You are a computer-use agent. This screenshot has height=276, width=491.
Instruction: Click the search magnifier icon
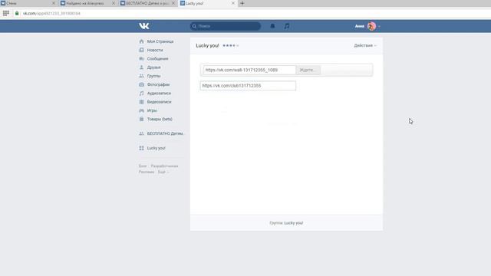pos(194,26)
